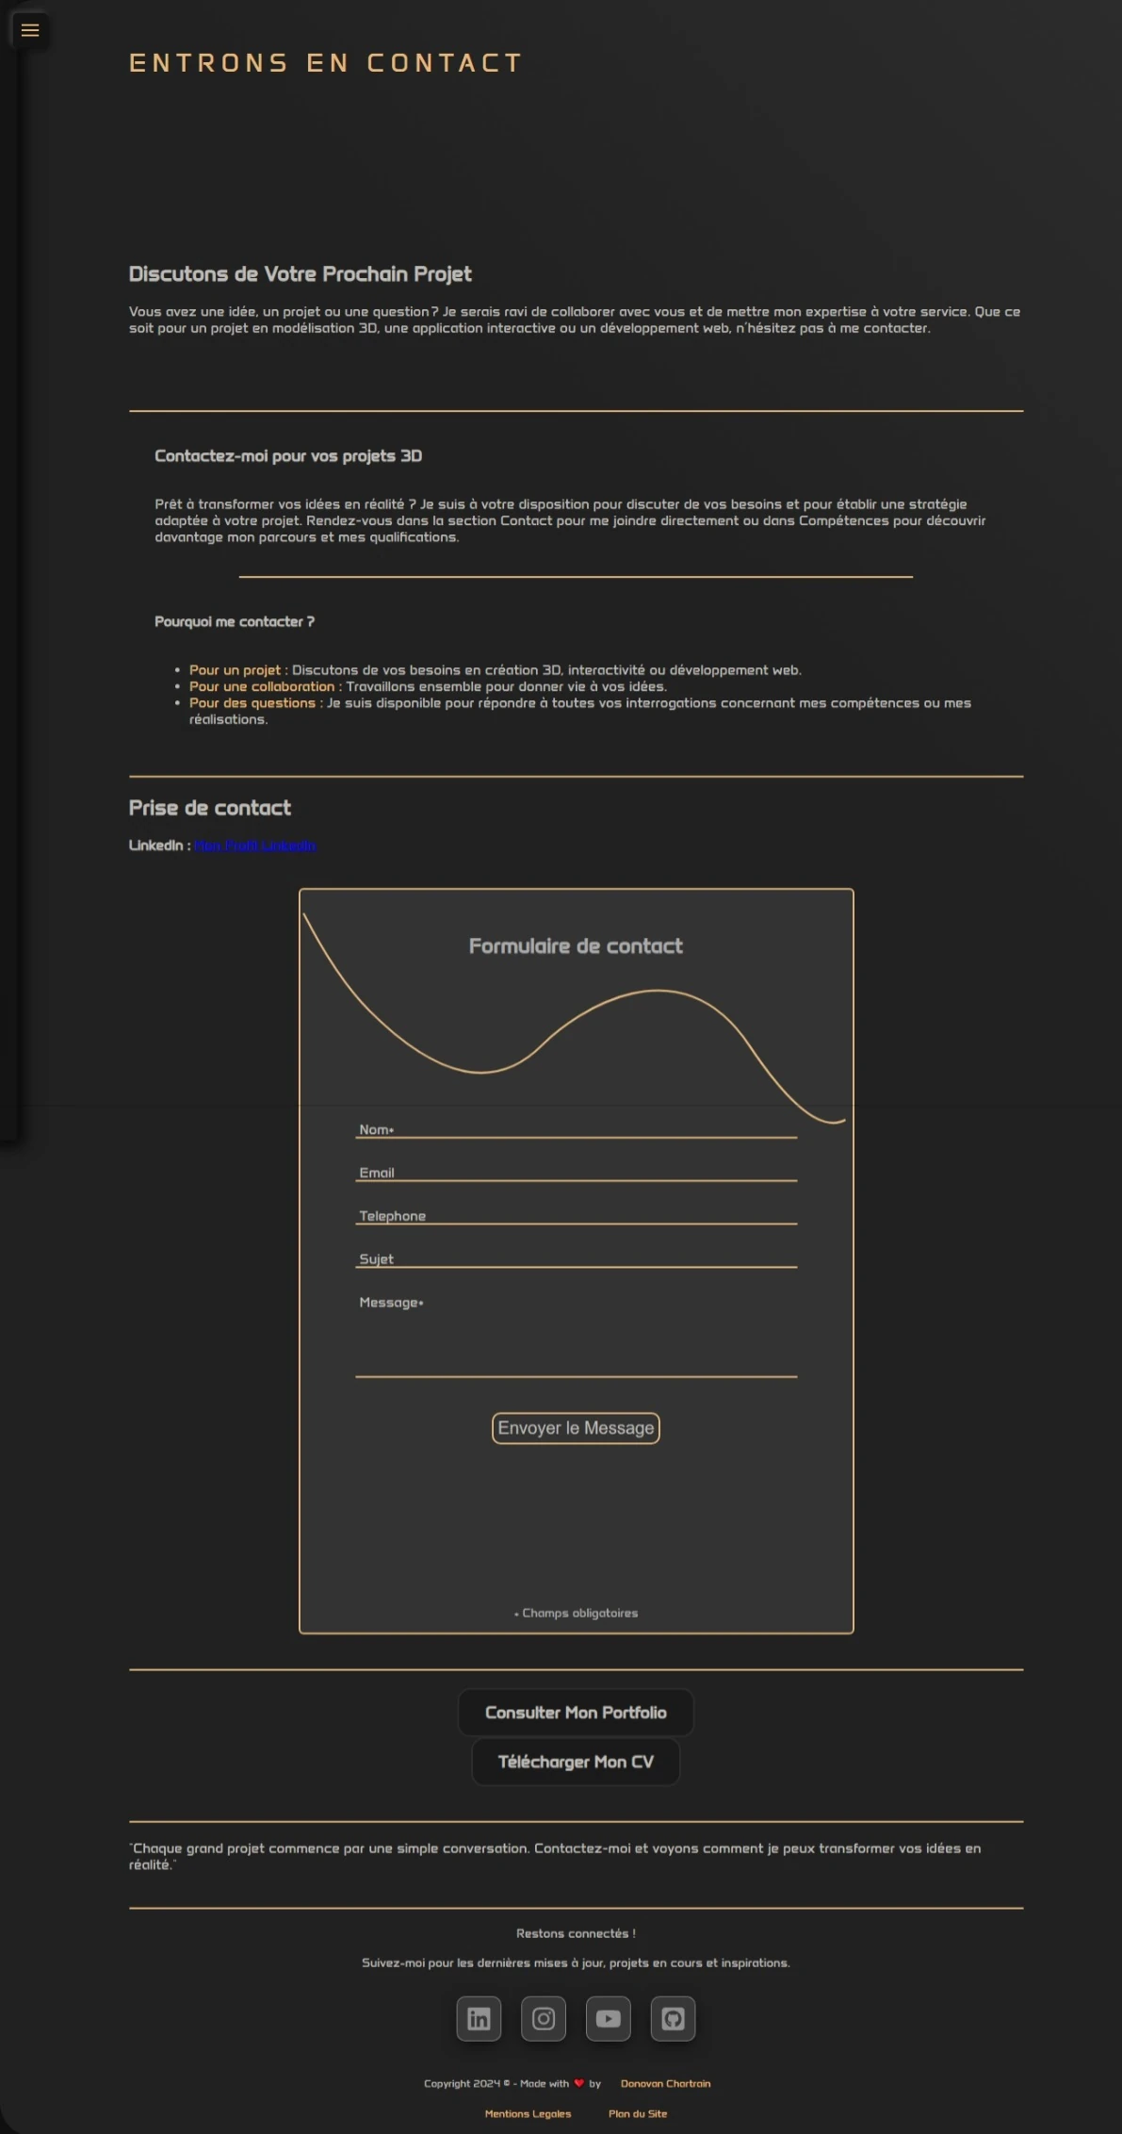
Task: Open the Donovan Chartrain footer link
Action: click(x=665, y=2083)
